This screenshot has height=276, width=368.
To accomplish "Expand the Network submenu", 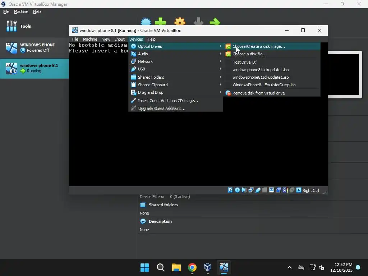I will [175, 61].
